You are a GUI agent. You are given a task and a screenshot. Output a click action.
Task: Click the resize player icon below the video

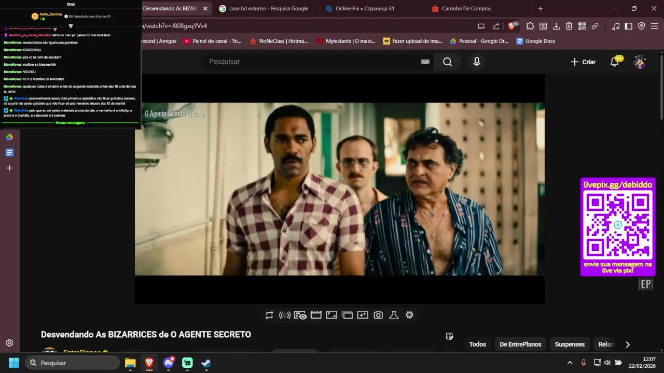[x=331, y=315]
